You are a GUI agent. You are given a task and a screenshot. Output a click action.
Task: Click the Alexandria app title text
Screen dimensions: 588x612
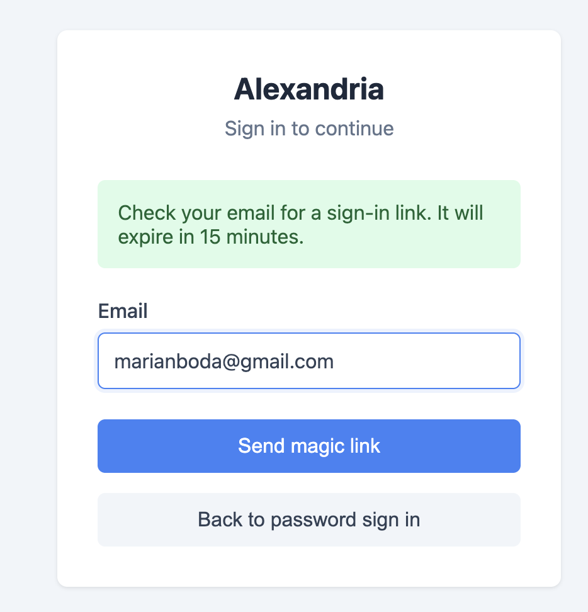308,89
